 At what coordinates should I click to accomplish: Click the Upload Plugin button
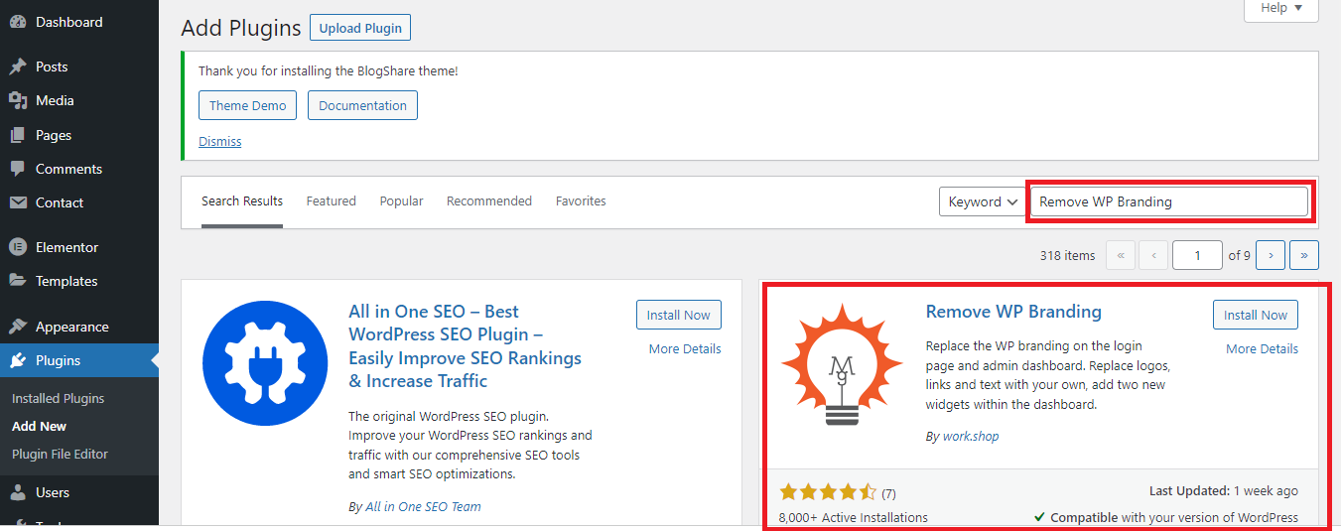pyautogui.click(x=360, y=28)
